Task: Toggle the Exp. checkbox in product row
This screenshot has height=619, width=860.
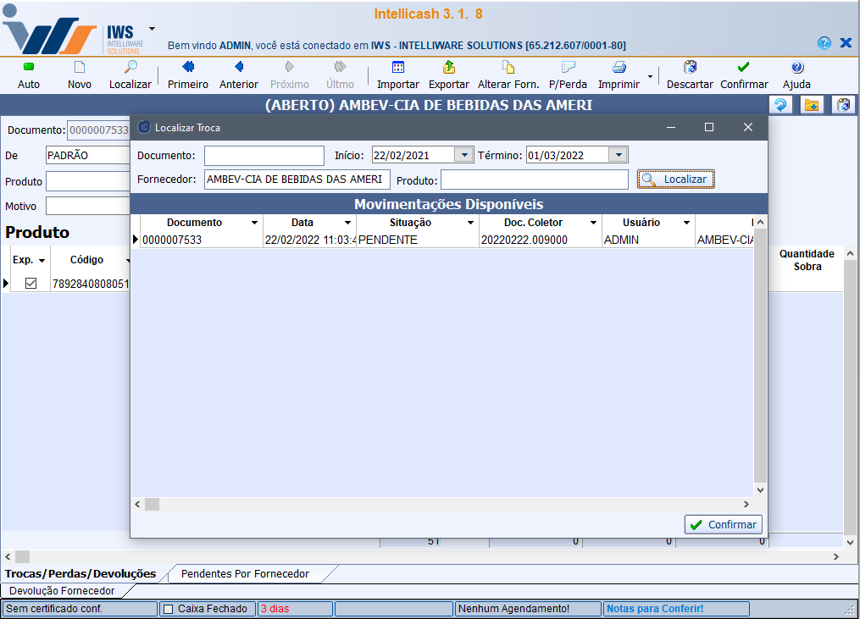Action: pyautogui.click(x=31, y=284)
